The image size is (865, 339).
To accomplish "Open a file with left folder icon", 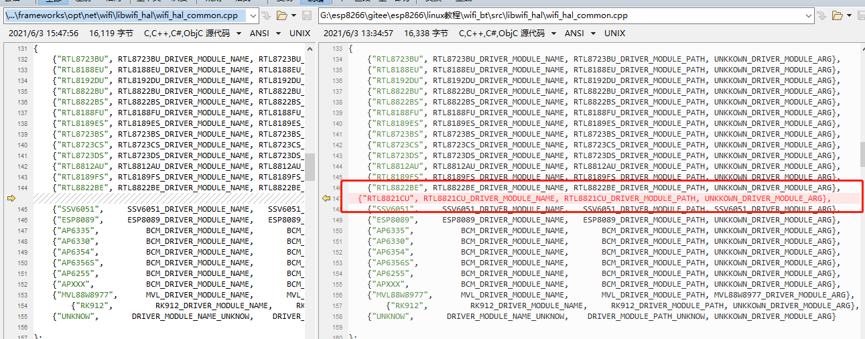I will 282,15.
